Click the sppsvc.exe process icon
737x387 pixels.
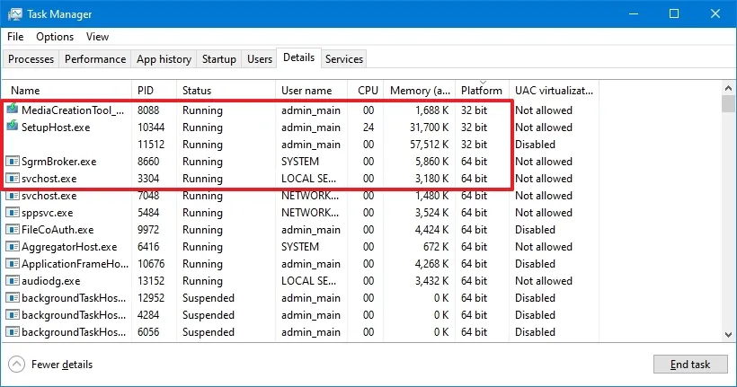13,213
